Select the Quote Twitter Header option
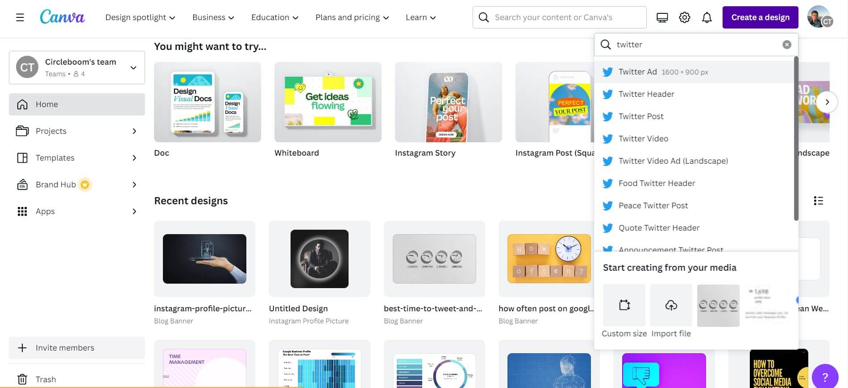Viewport: 848px width, 388px height. tap(694, 228)
